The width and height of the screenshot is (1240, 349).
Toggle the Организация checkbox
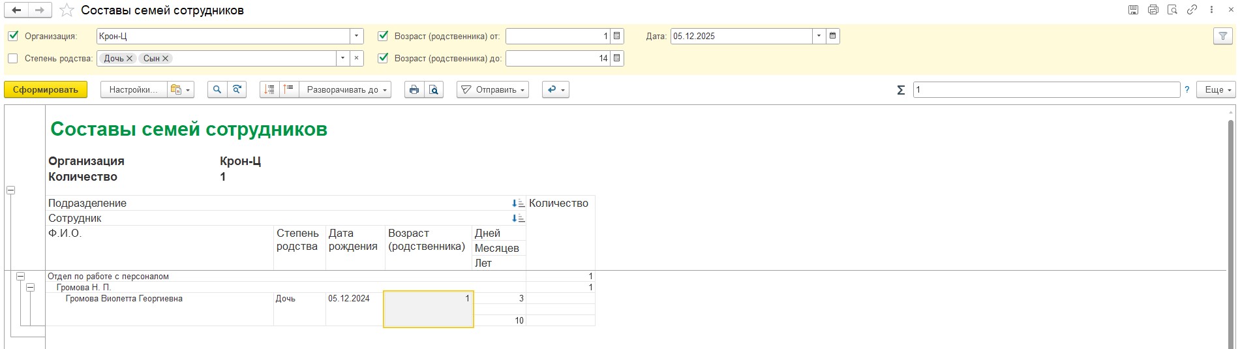(x=13, y=37)
